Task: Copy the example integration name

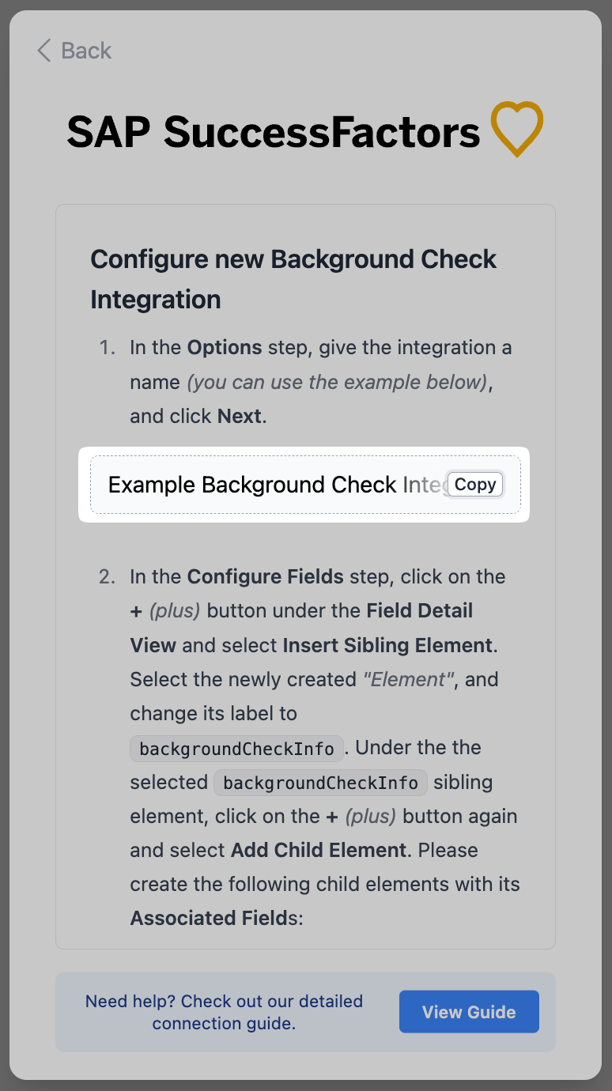Action: [475, 485]
